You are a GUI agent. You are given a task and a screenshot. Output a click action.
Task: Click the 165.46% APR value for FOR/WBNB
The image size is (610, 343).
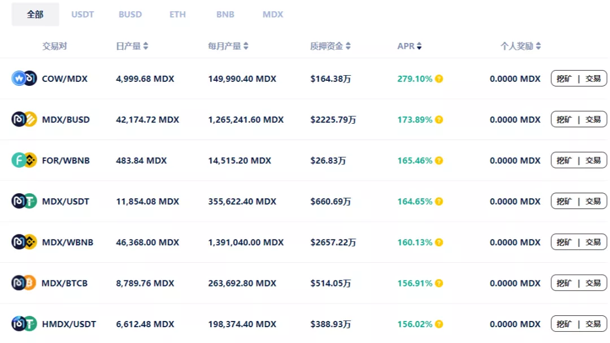tap(415, 160)
